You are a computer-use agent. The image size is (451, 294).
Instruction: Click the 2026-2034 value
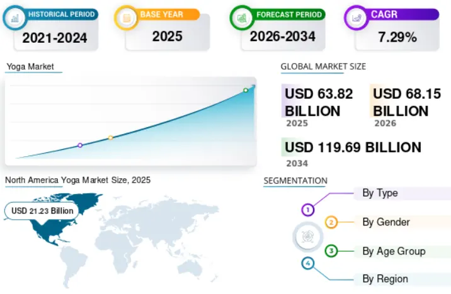coord(282,37)
